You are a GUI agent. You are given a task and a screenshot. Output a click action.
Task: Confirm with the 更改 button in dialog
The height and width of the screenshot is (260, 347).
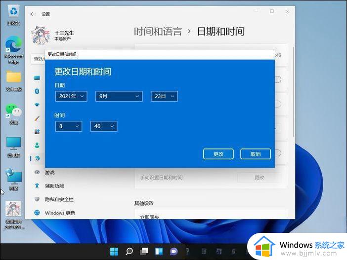pos(218,154)
